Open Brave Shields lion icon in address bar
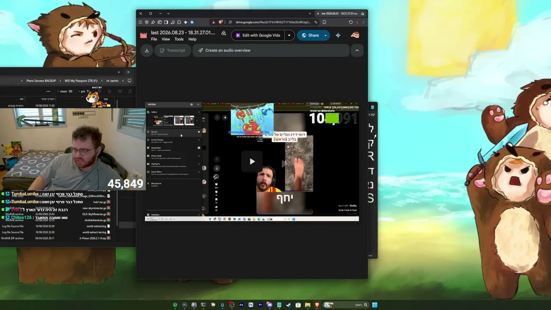 (220, 22)
